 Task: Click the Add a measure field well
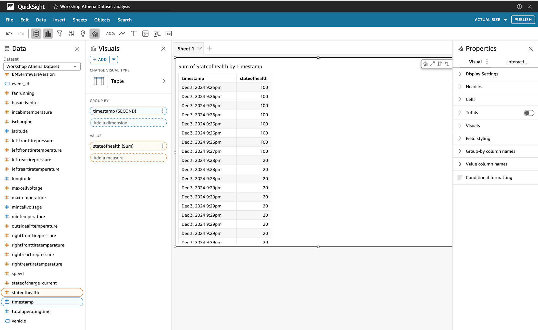click(128, 158)
